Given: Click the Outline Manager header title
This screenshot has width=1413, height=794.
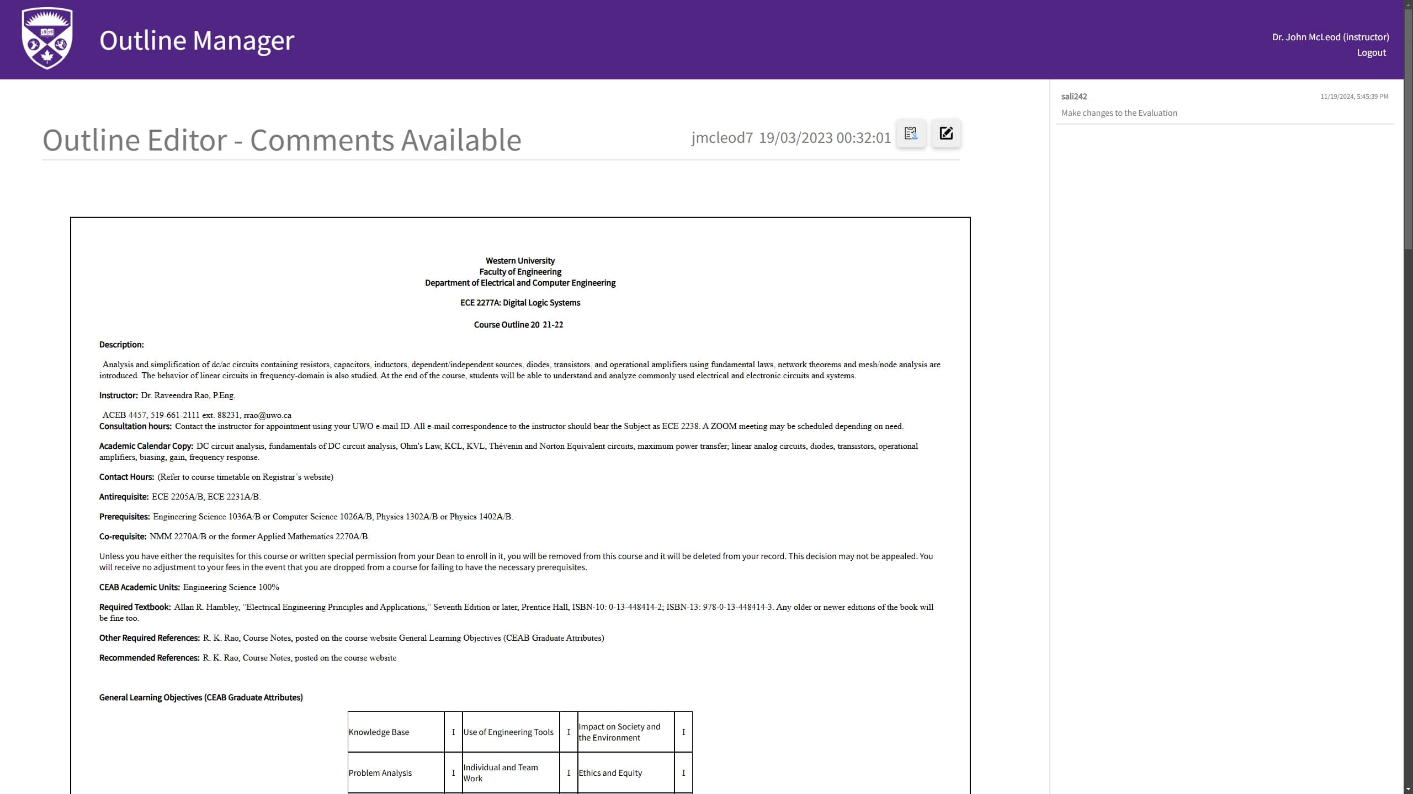Looking at the screenshot, I should pos(196,40).
